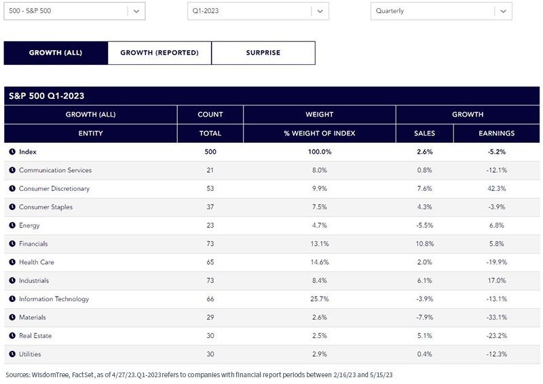Click the clock icon beside Real Estate
Viewport: 543px width, 384px height.
[12, 336]
